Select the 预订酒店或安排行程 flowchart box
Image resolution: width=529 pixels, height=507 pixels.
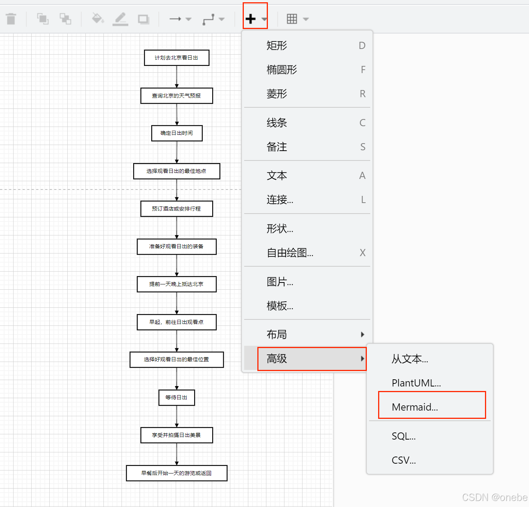177,209
